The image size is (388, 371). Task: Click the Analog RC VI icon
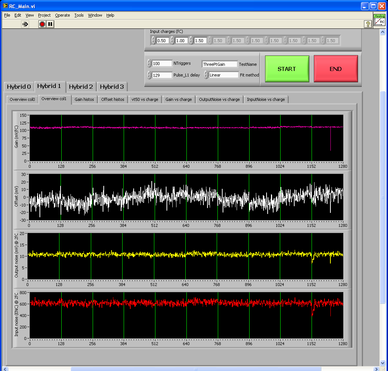click(380, 20)
